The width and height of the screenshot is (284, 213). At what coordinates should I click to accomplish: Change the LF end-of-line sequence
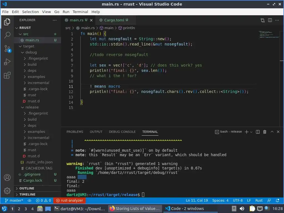249,200
